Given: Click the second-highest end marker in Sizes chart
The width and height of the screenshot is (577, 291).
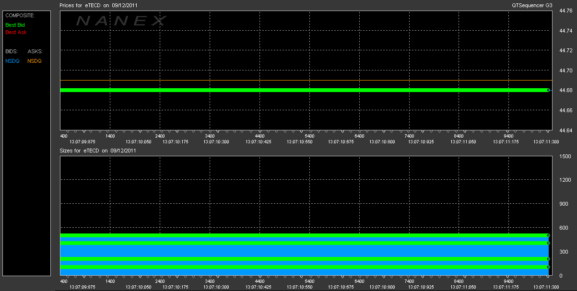Looking at the screenshot, I should [x=548, y=243].
